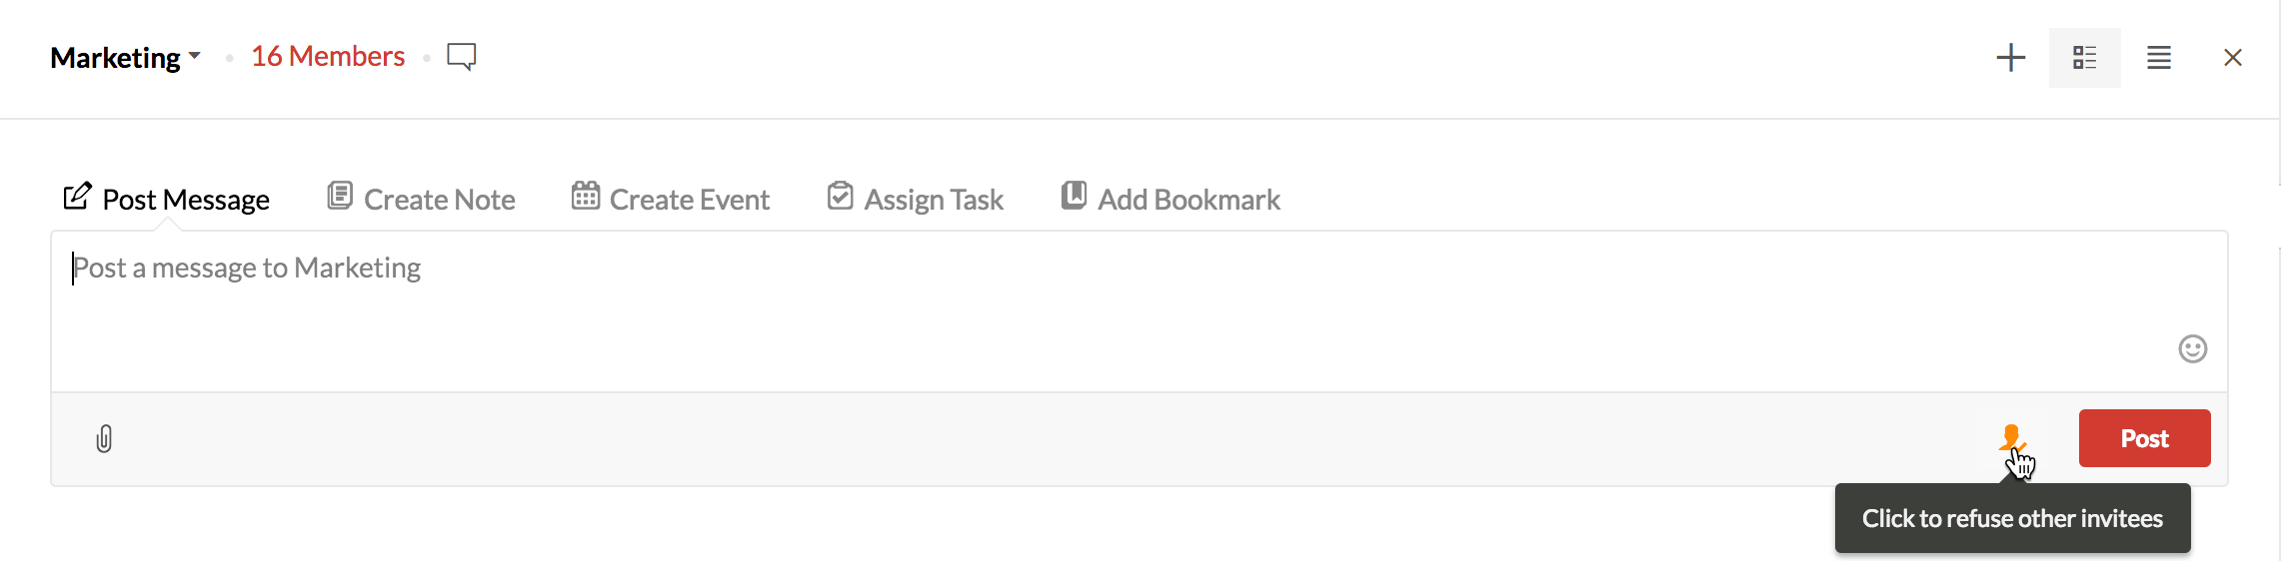Click the Add Bookmark icon

pos(1074,196)
